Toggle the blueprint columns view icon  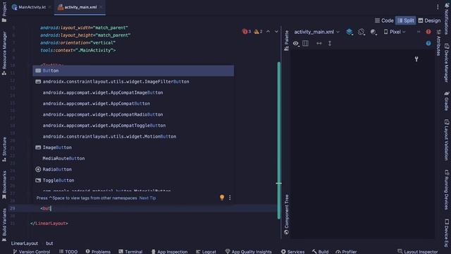305,43
